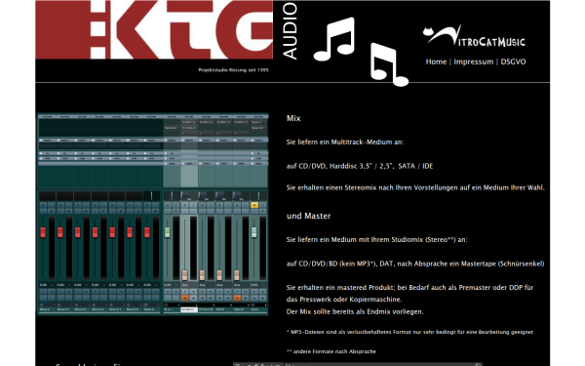Open the Home link in the header
The width and height of the screenshot is (585, 366).
(436, 62)
